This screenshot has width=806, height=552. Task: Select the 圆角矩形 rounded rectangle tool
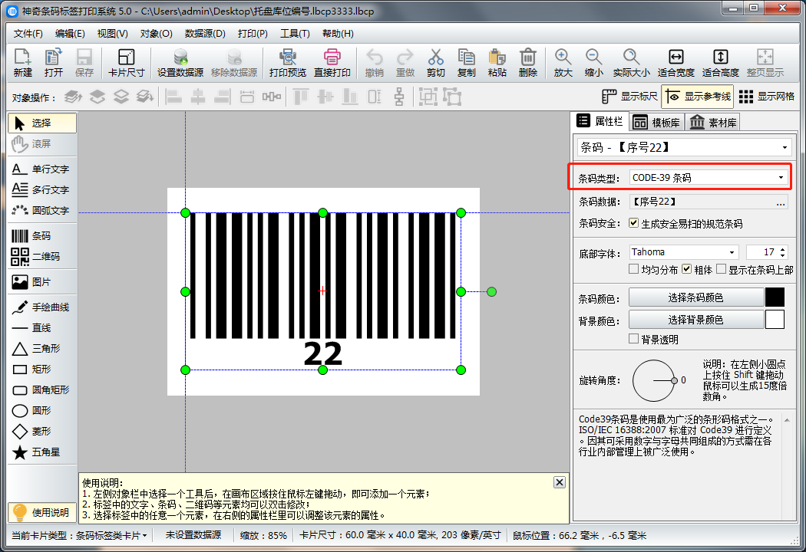tap(42, 389)
